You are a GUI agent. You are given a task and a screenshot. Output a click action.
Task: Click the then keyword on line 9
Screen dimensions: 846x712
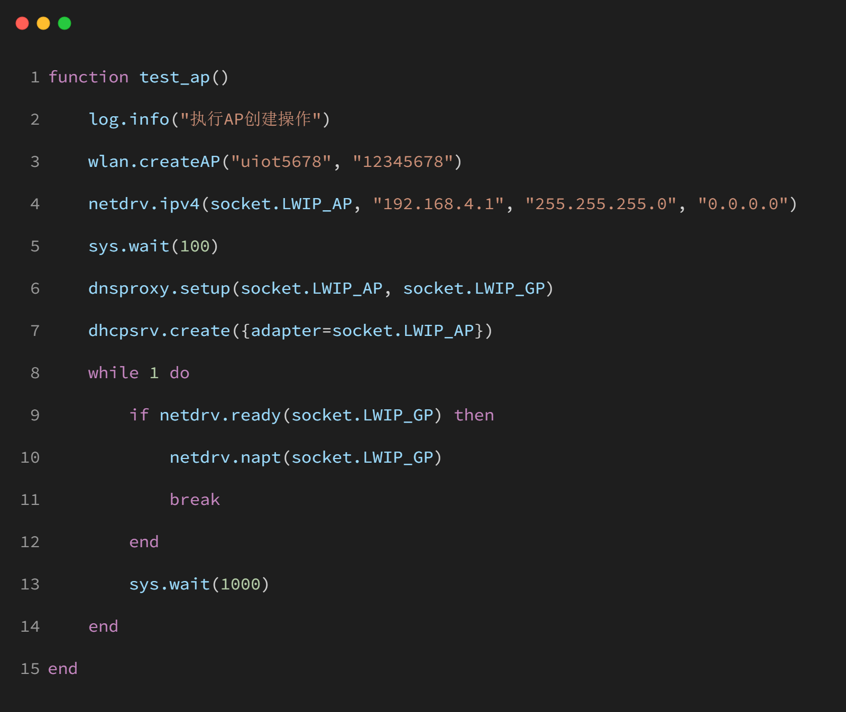click(x=474, y=415)
